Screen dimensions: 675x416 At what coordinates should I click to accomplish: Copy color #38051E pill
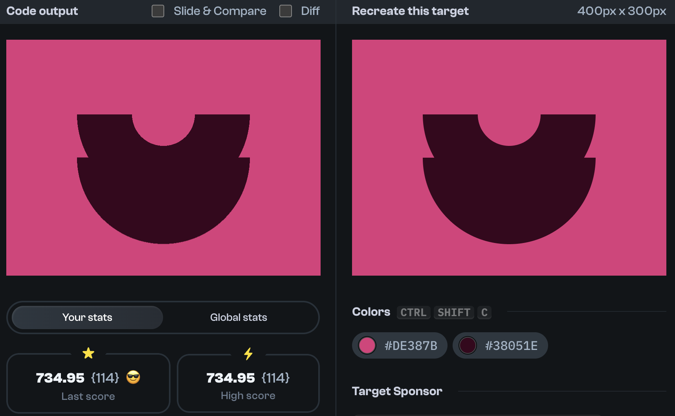coord(500,346)
